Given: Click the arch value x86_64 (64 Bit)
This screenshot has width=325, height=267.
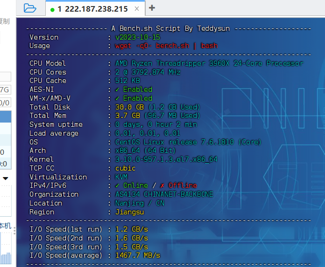Looking at the screenshot, I should (145, 151).
